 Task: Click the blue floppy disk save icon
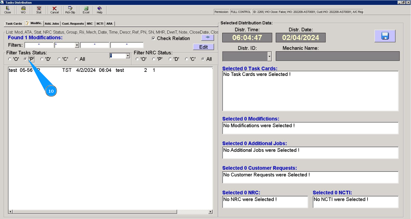coord(385,36)
